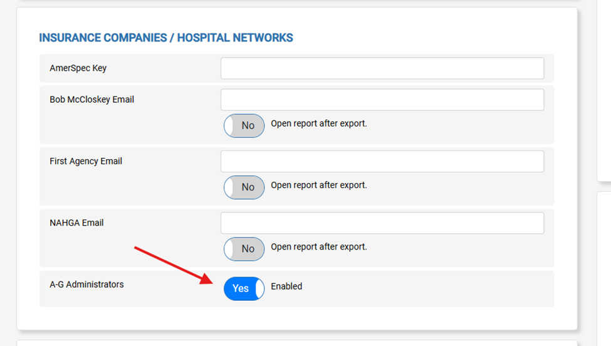The height and width of the screenshot is (346, 611).
Task: Click the AmerSpec Key label
Action: coord(78,68)
